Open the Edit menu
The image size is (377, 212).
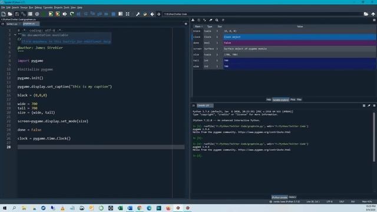point(8,8)
